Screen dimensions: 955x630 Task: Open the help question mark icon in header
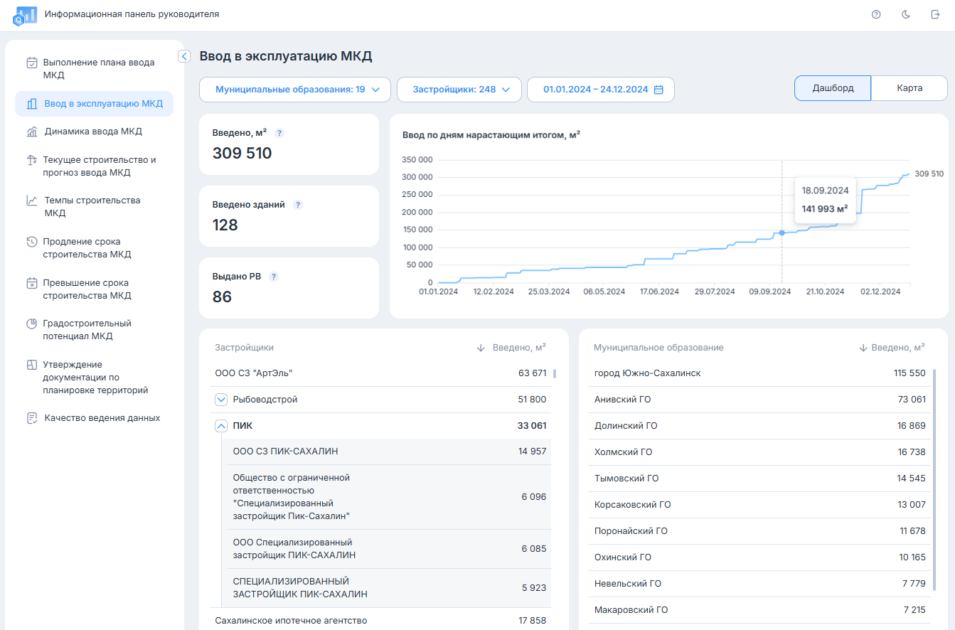coord(876,14)
